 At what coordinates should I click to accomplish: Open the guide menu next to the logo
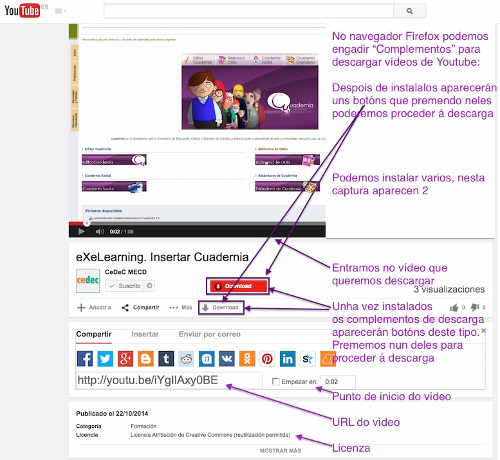tap(60, 11)
